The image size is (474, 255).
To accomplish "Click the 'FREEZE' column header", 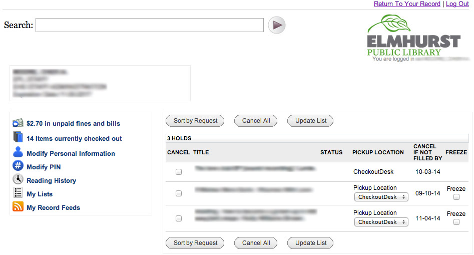I will click(456, 152).
